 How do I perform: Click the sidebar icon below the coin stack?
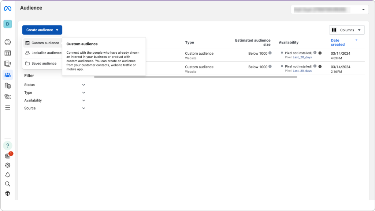tap(8, 97)
